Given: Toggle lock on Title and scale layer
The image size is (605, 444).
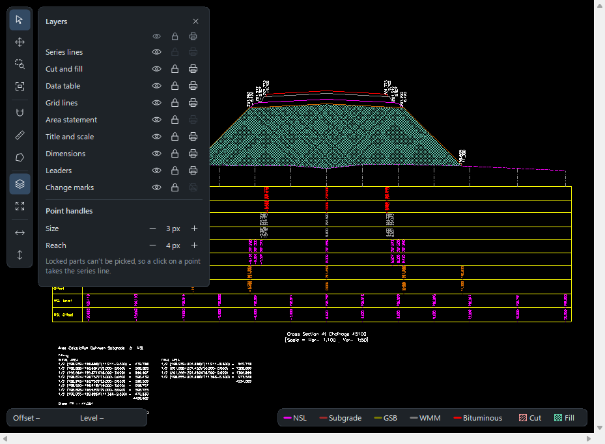Looking at the screenshot, I should tap(175, 137).
